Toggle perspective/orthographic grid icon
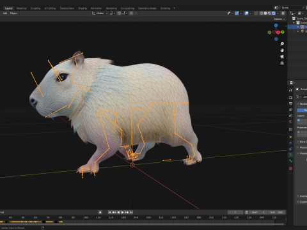Viewport: 307px width, 230px height. click(282, 63)
